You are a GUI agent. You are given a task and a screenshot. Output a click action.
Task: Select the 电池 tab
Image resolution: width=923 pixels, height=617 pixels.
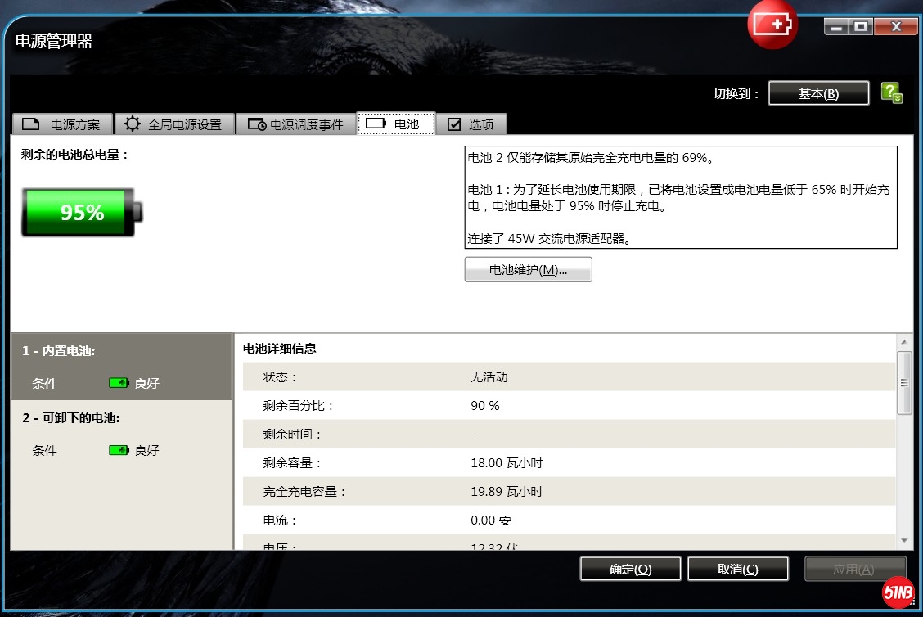coord(396,124)
